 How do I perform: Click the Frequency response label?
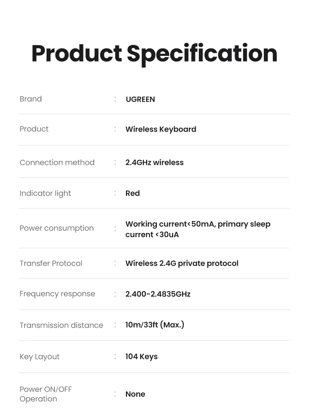click(x=57, y=294)
